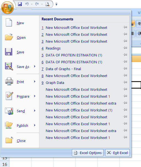Image resolution: width=141 pixels, height=167 pixels.
Task: Click the blank page New icon
Action: coord(9,22)
